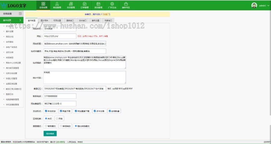Open 登录日志 in the sidebar
This screenshot has width=271, height=144.
click(10, 94)
